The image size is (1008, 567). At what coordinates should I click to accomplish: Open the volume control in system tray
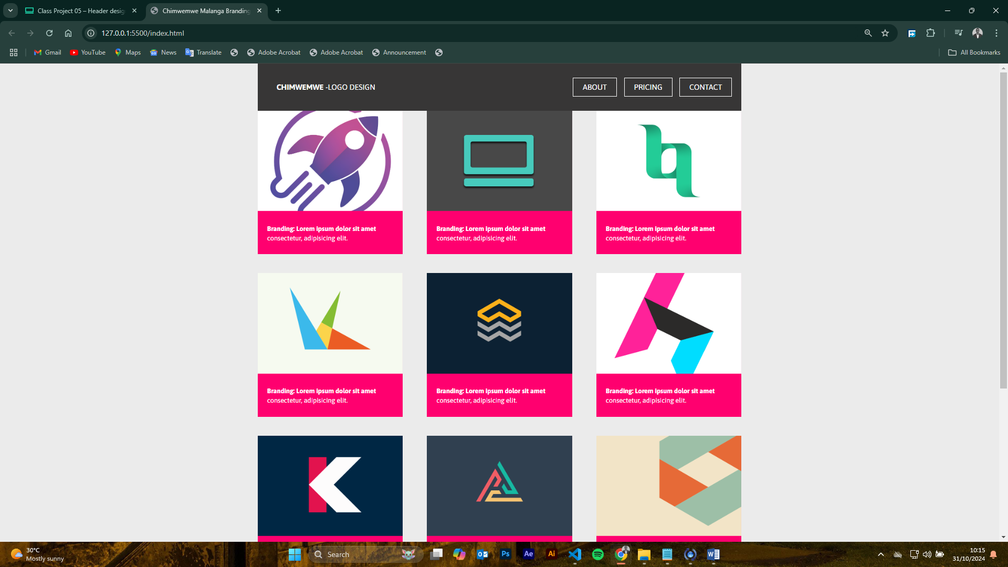click(927, 554)
